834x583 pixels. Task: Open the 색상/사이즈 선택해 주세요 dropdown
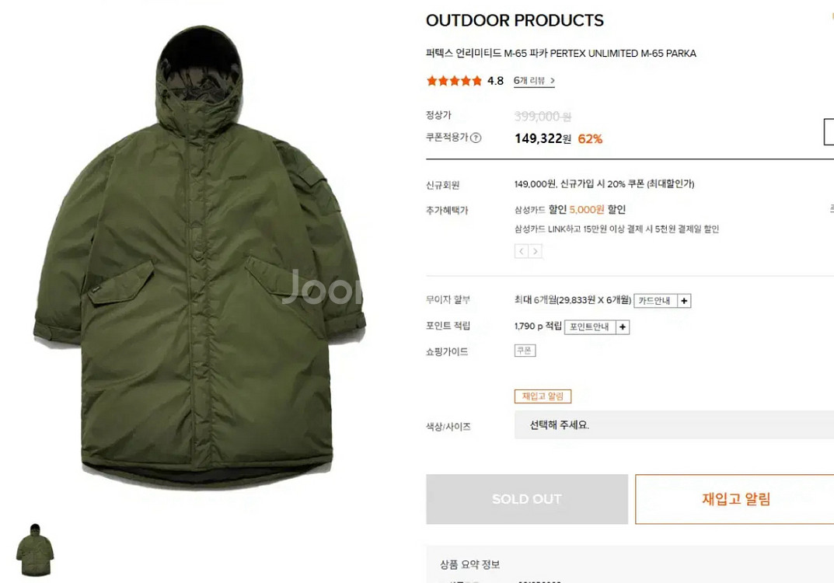tap(674, 425)
